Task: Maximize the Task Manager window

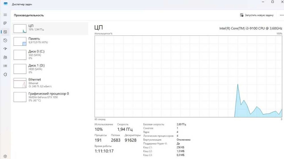Action: [x=272, y=2]
